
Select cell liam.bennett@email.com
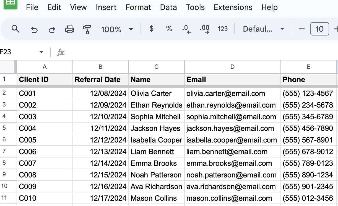[233, 152]
